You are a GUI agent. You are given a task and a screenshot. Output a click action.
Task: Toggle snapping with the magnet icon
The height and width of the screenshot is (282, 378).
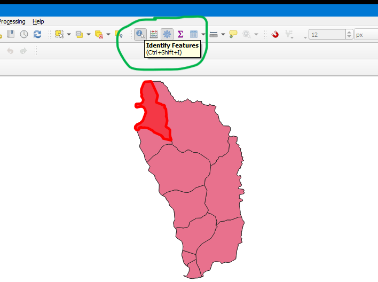click(x=275, y=34)
